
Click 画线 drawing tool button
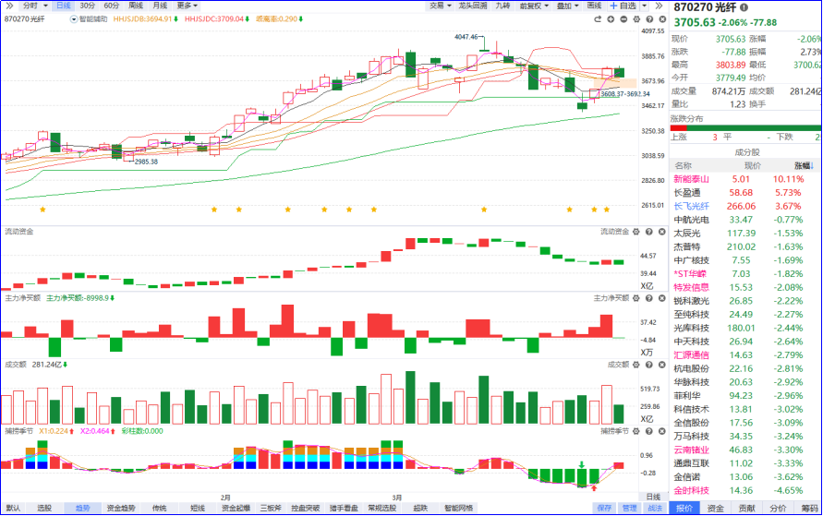(x=594, y=6)
